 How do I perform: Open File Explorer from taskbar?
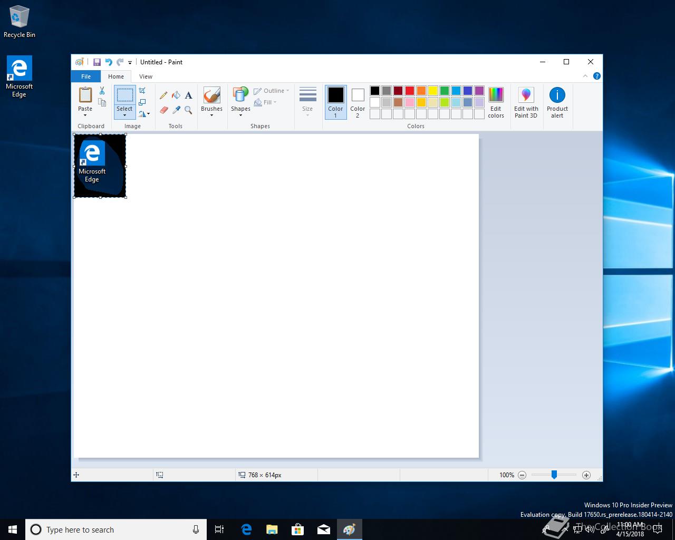click(272, 529)
